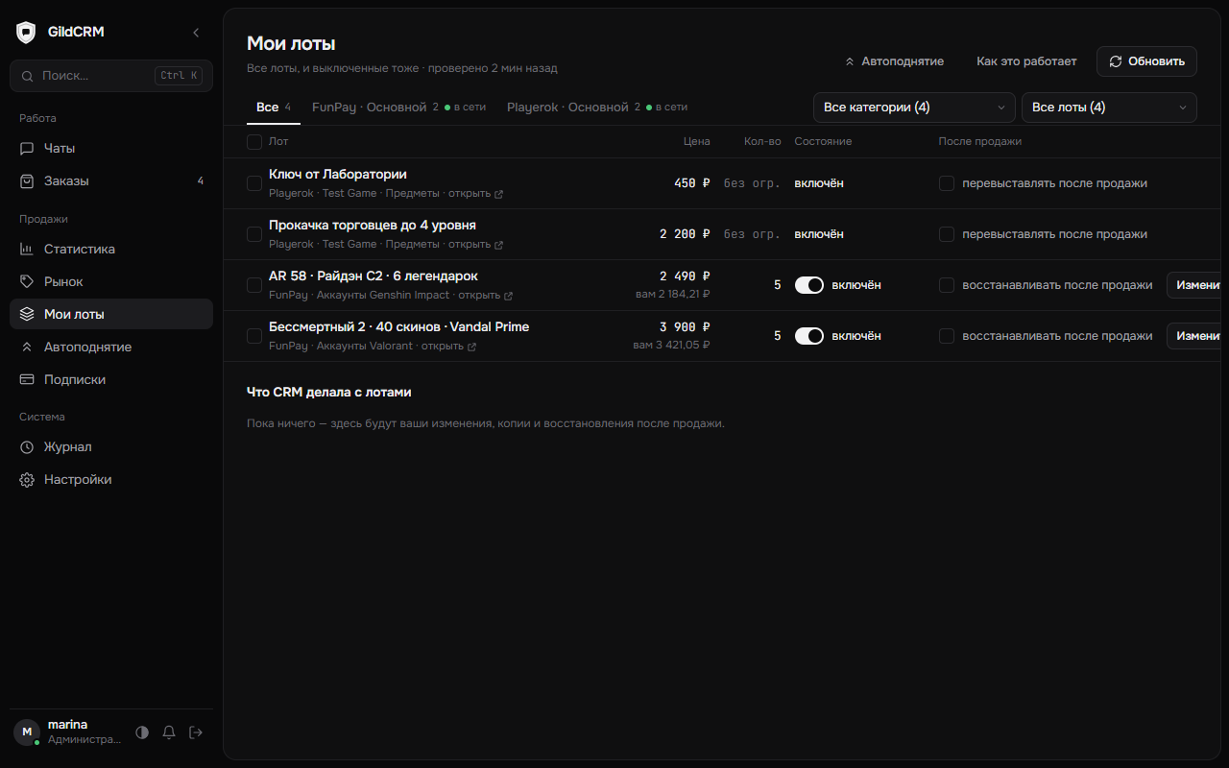Switch to the Все tab

point(274,108)
